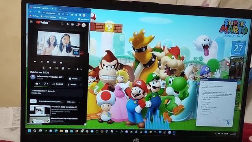Select Hardcoded breakpoint option
Viewport: 252px width, 142px height.
[207, 112]
